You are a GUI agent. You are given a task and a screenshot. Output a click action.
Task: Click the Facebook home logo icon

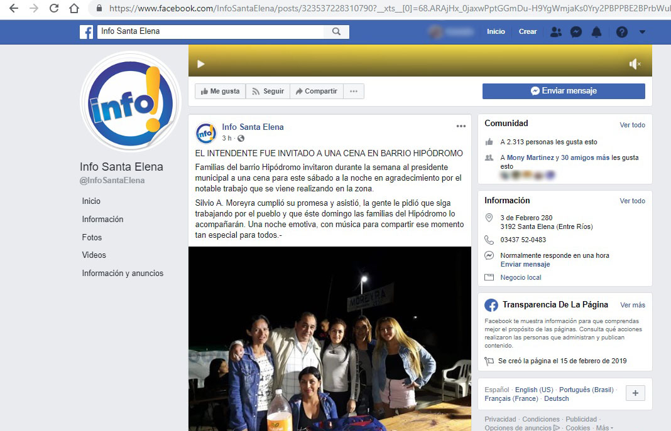86,31
